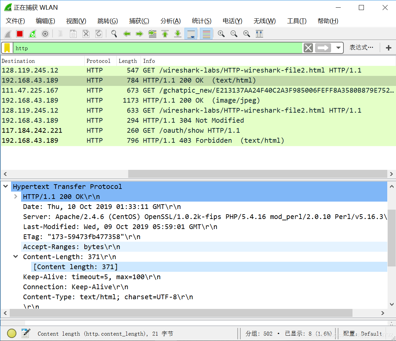396x341 pixels.
Task: Add a filter button with plus icon
Action: tap(389, 48)
